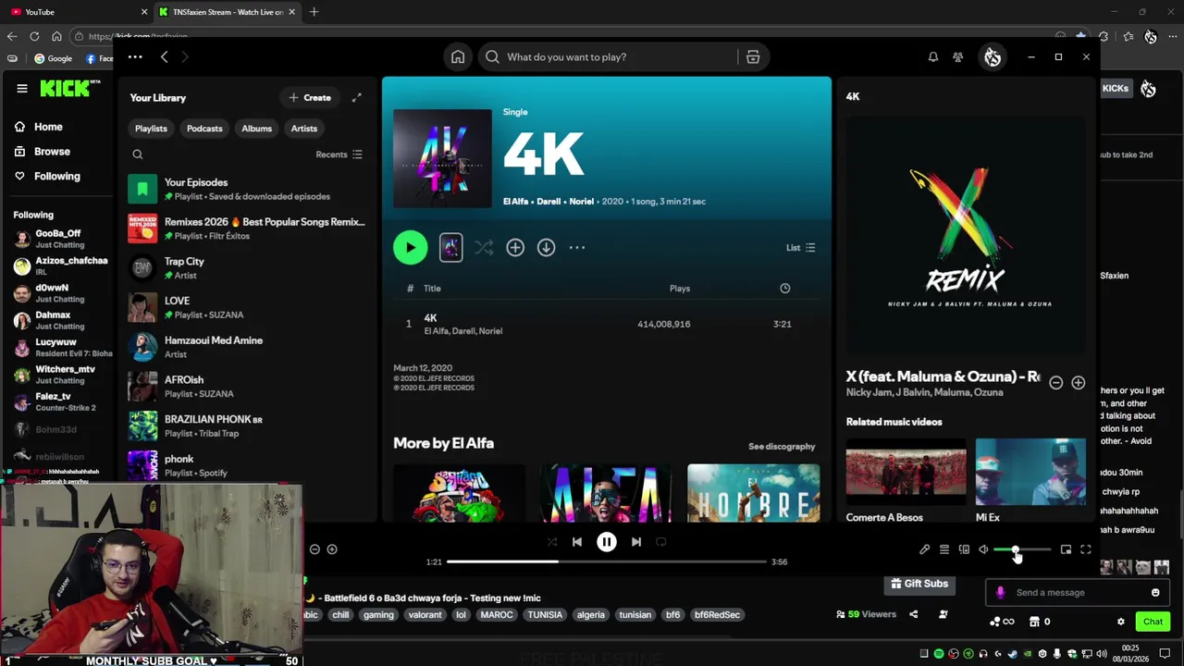Open Spotify three-dot menu at top left
Image resolution: width=1184 pixels, height=666 pixels.
[135, 57]
